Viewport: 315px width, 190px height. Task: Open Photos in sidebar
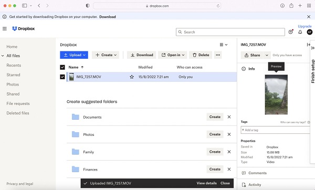coord(13,85)
